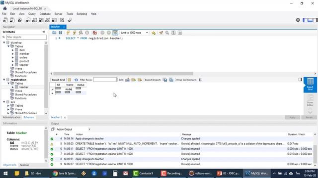Image resolution: width=318 pixels, height=178 pixels.
Task: Open the find panel magnifier icon
Action: (167, 33)
